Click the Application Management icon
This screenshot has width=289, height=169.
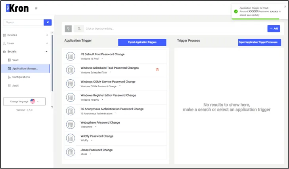[x=10, y=68]
